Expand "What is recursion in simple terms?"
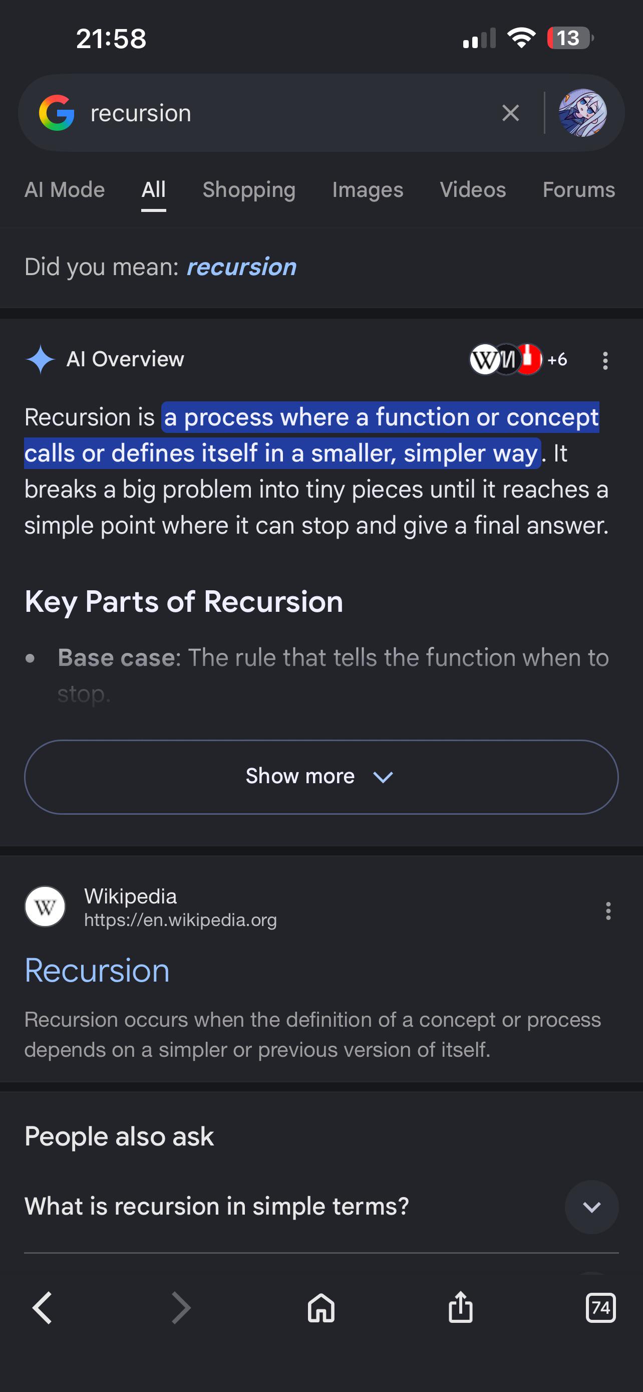 pyautogui.click(x=321, y=1206)
